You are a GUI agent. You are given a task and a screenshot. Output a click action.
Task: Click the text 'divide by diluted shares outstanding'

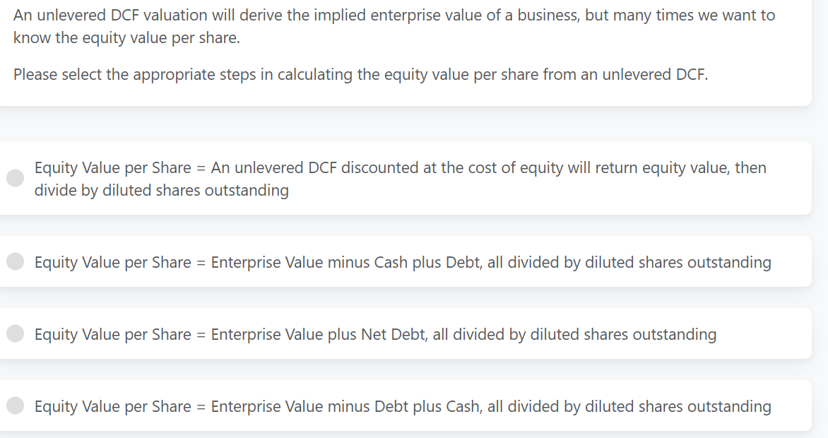(161, 189)
